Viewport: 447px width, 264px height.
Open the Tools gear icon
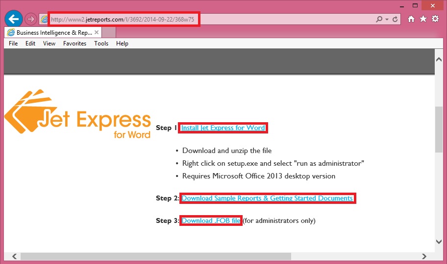point(435,19)
